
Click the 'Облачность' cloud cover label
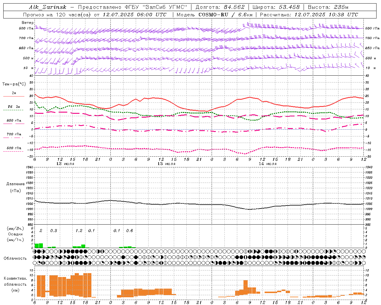tap(15, 258)
